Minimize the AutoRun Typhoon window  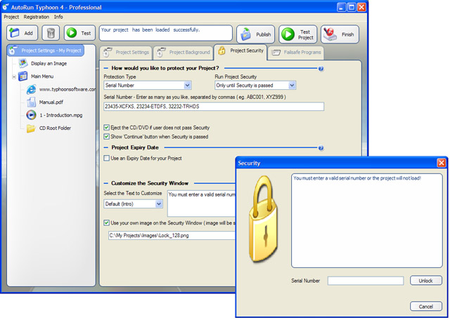pos(341,7)
